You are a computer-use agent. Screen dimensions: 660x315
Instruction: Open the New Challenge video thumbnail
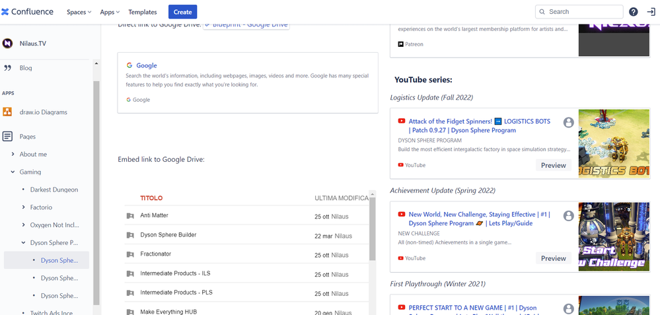coord(614,237)
